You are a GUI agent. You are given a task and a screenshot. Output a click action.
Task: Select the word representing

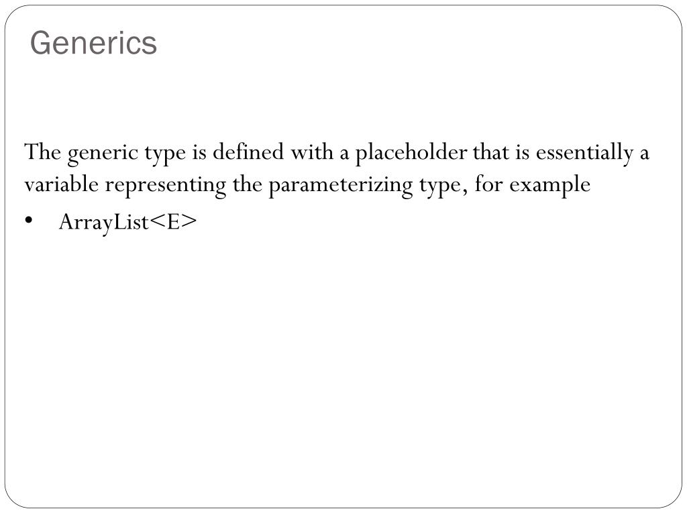[x=165, y=185]
